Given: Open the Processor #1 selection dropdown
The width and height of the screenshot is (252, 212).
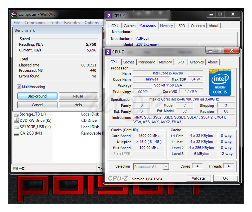Looking at the screenshot, I should (166, 166).
